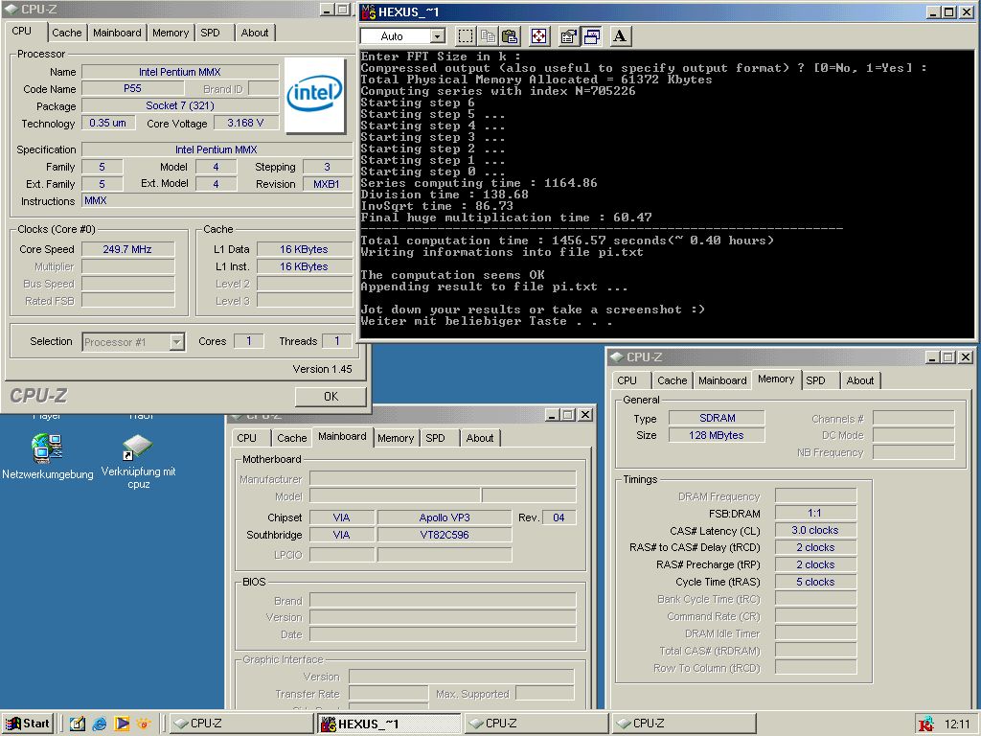Click the 'Version 1.45' label in CPU-Z
This screenshot has height=736, width=981.
point(322,369)
